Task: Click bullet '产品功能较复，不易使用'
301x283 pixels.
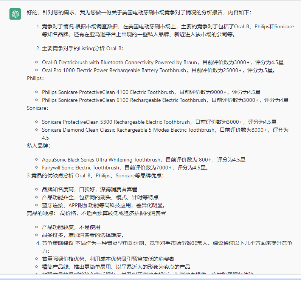Action: pyautogui.click(x=71, y=227)
